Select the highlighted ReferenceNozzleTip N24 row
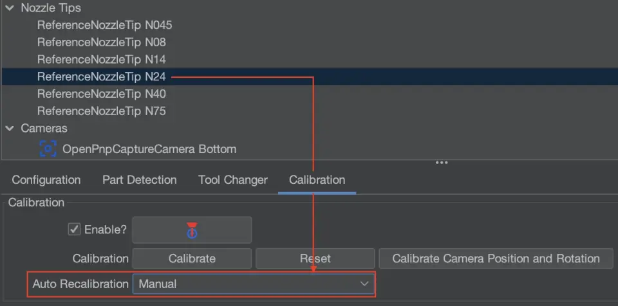 coord(102,76)
